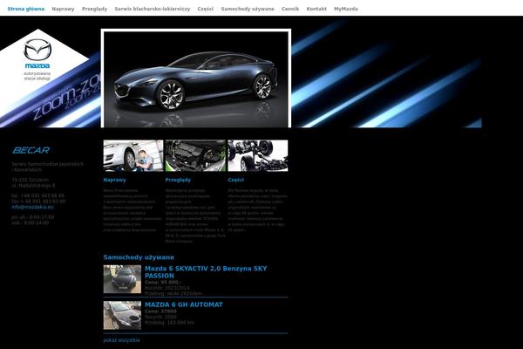Select the 'Cena: 37000' price text
This screenshot has height=349, width=523.
click(x=160, y=311)
